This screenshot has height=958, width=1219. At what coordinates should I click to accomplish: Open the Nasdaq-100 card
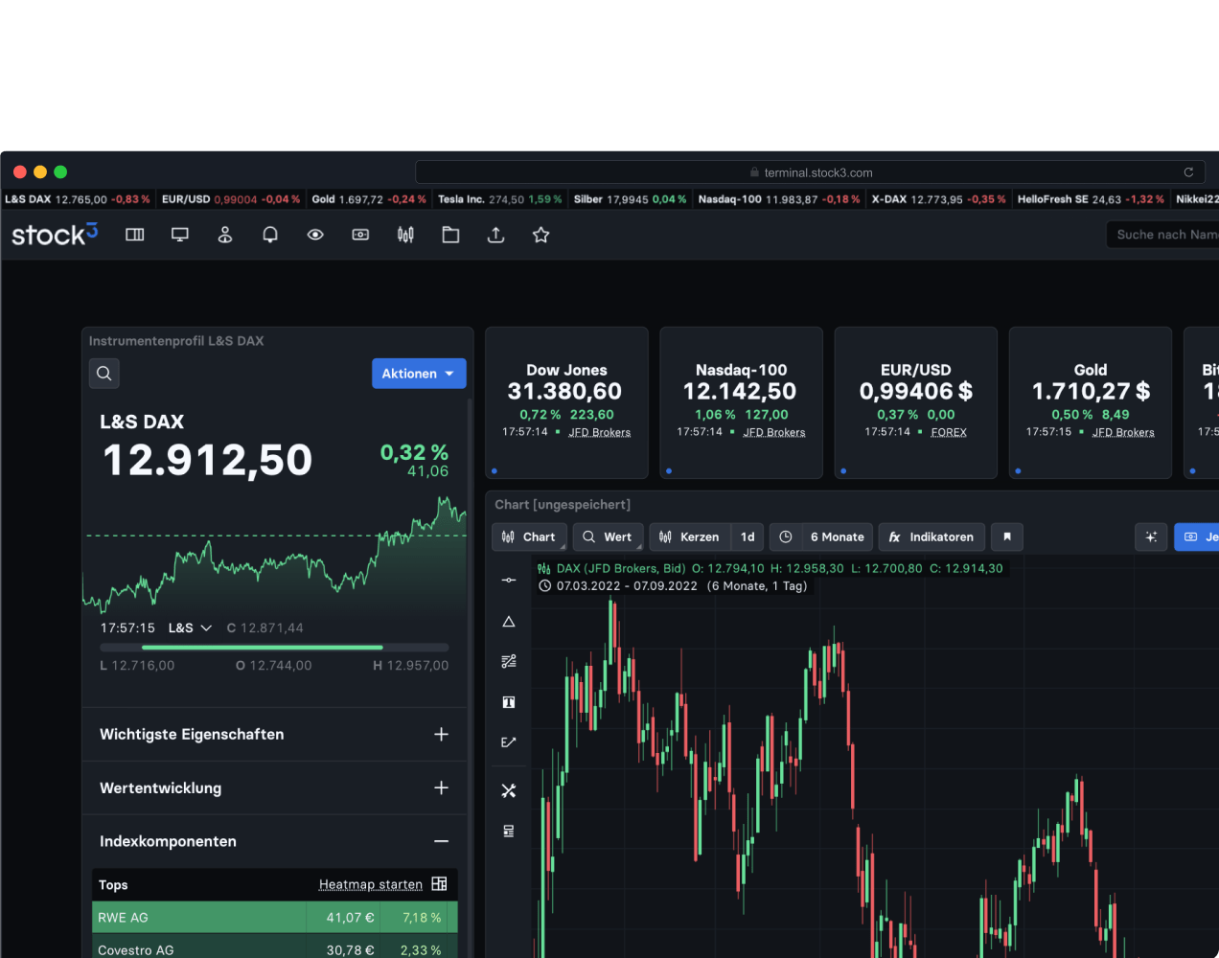click(741, 402)
